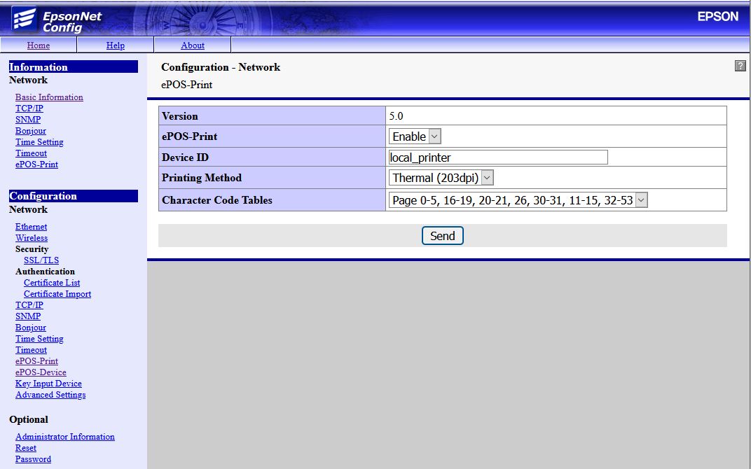Screen dimensions: 751x469
Task: Open the Character Code Tables dropdown
Action: click(518, 200)
